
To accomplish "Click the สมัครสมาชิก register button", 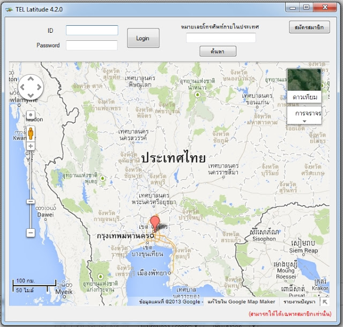I will pos(309,27).
